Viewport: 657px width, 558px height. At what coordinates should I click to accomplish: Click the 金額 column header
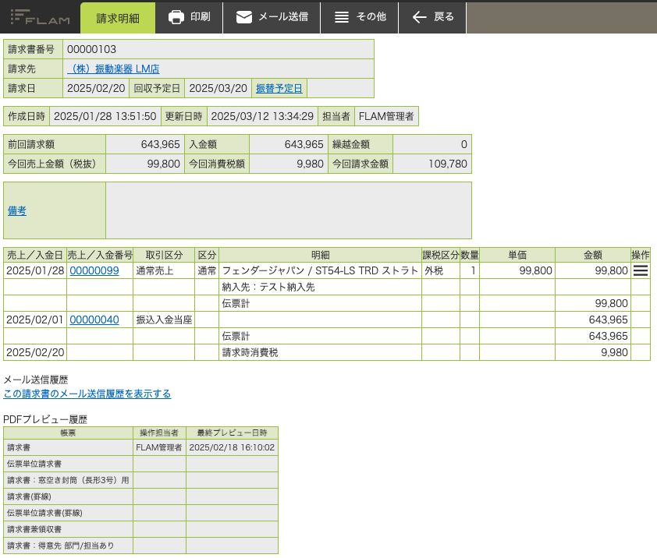(593, 255)
